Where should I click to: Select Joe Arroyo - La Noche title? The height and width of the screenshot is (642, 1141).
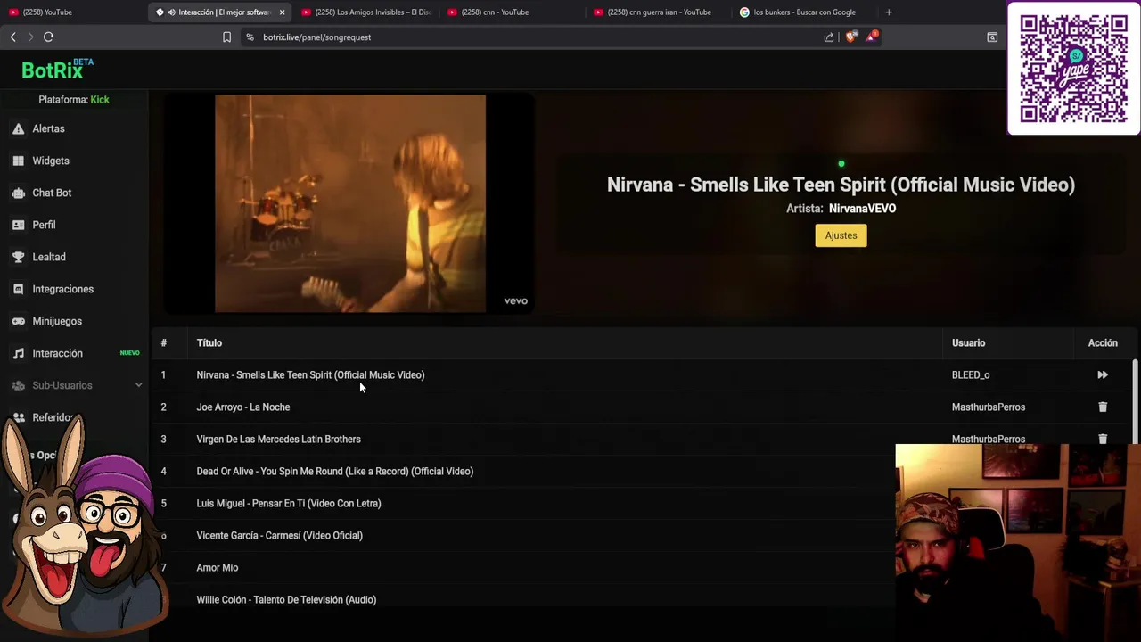point(242,407)
